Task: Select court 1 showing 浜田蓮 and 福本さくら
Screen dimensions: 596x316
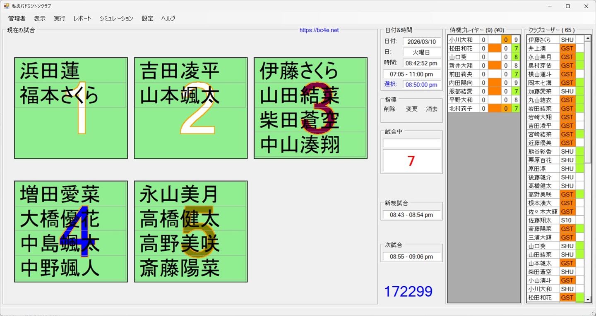Action: [71, 107]
